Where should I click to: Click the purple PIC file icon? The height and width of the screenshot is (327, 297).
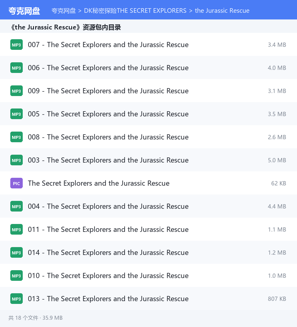(16, 183)
